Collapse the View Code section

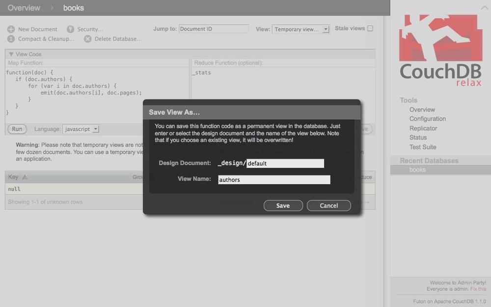click(x=11, y=54)
